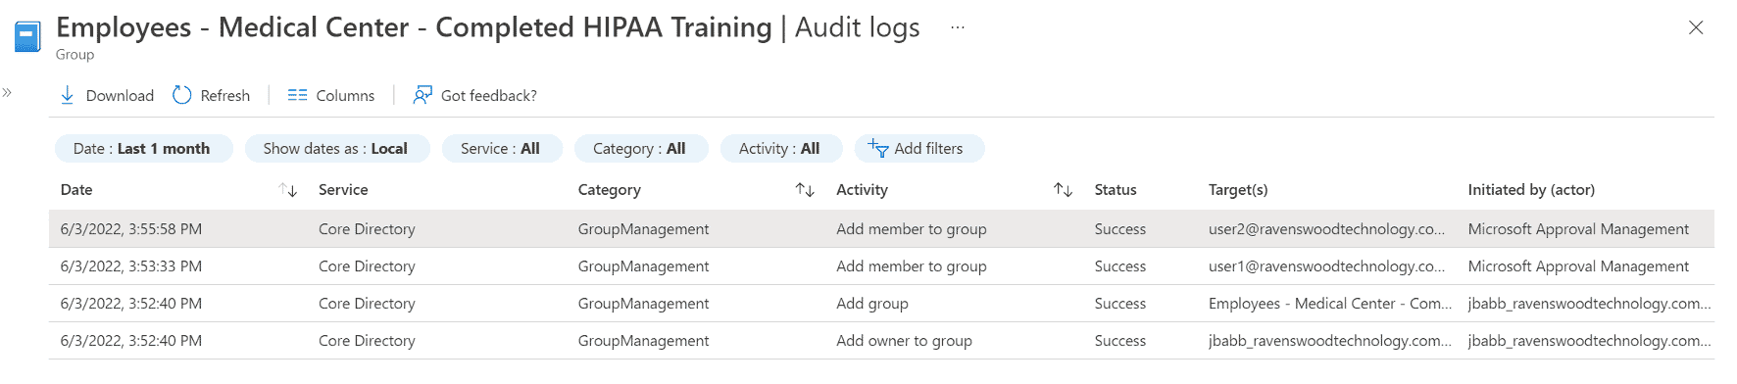
Task: Click the Got feedback person icon
Action: tap(422, 95)
